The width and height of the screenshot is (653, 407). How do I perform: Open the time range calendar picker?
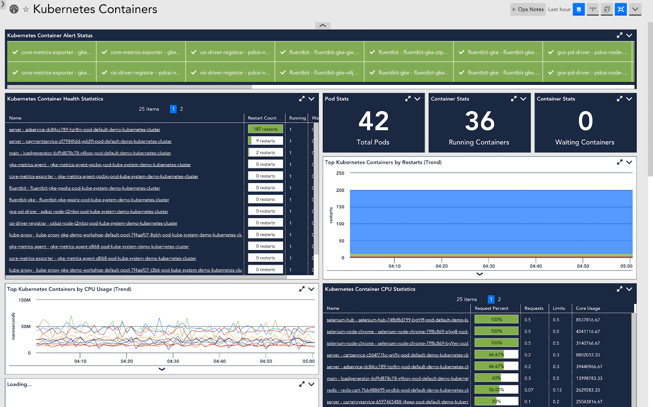click(x=579, y=9)
